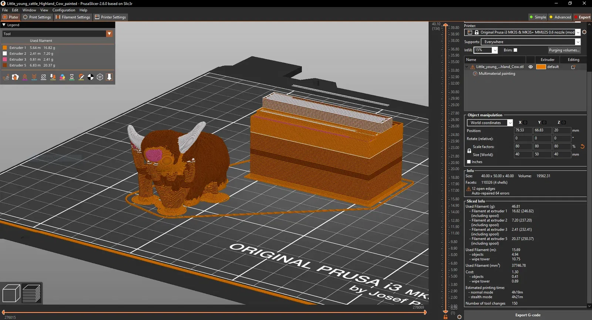
Task: Switch to sliced layers preview icon
Action: point(32,293)
